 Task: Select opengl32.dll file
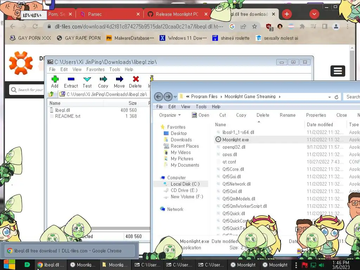pos(234,147)
